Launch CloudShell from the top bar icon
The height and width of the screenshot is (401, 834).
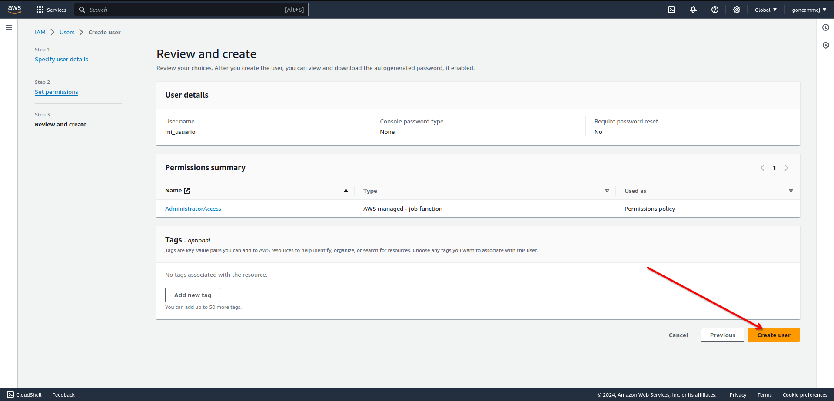pyautogui.click(x=671, y=10)
